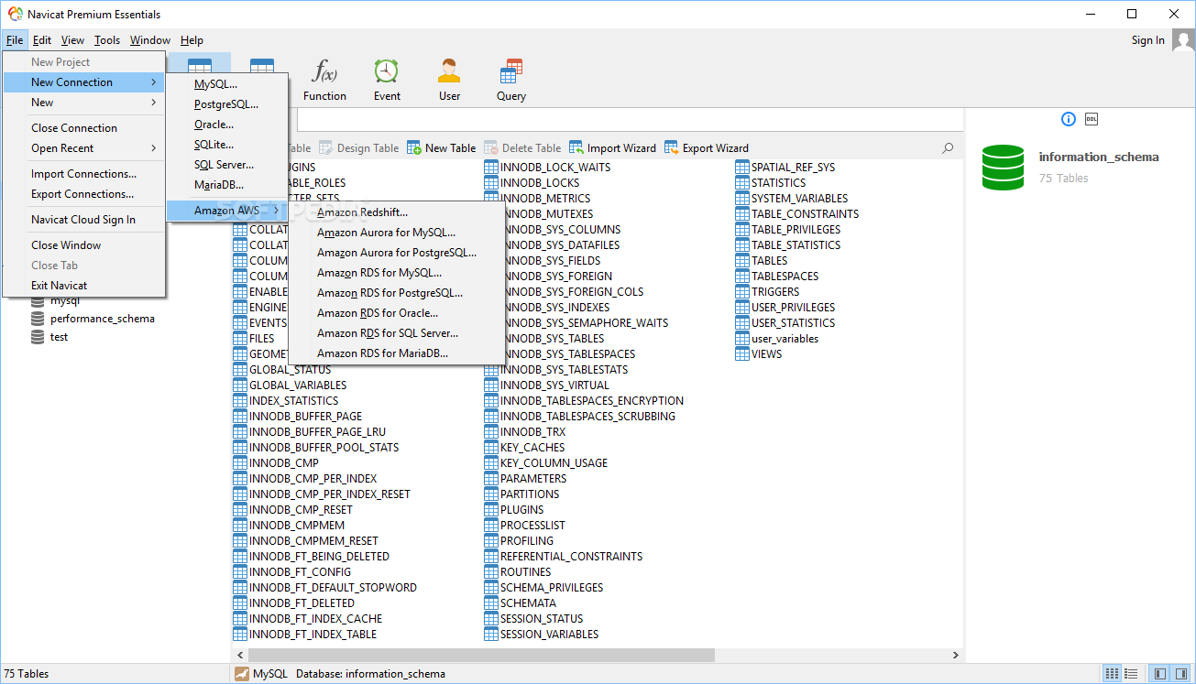1196x684 pixels.
Task: Open the Window menu
Action: (150, 40)
